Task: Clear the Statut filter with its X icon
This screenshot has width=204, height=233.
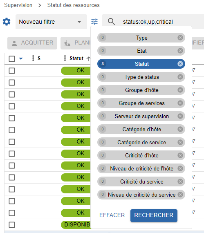Action: (x=180, y=64)
